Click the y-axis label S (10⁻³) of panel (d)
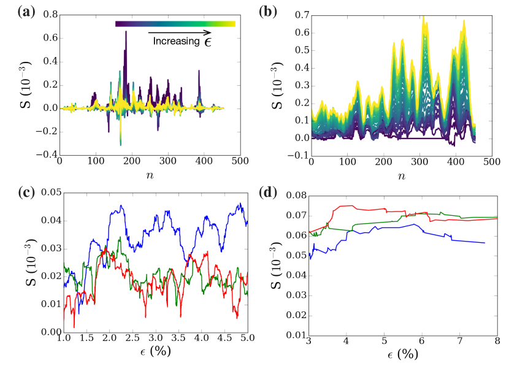Viewport: 509px width, 369px height. click(277, 265)
